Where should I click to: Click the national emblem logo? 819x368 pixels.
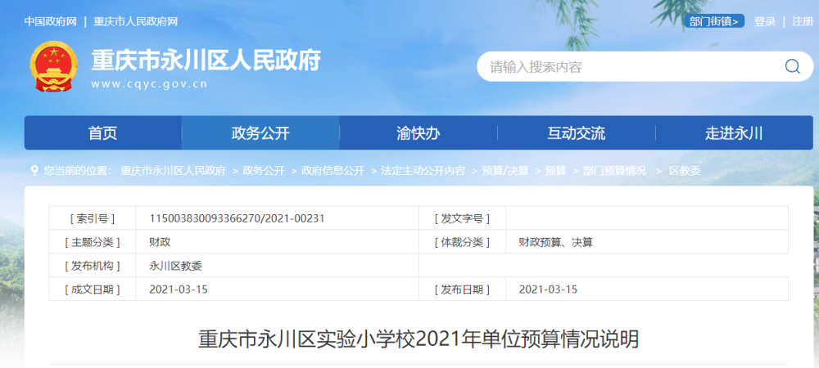[53, 66]
